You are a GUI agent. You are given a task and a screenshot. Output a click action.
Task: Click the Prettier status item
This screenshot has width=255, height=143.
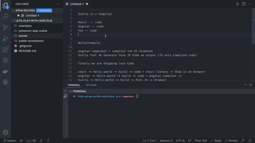tap(231, 141)
